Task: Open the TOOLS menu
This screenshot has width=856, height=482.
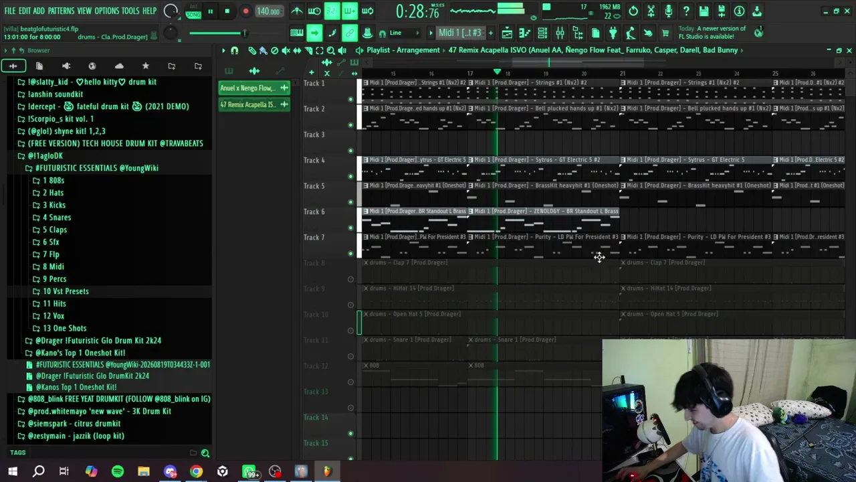Action: pos(130,11)
